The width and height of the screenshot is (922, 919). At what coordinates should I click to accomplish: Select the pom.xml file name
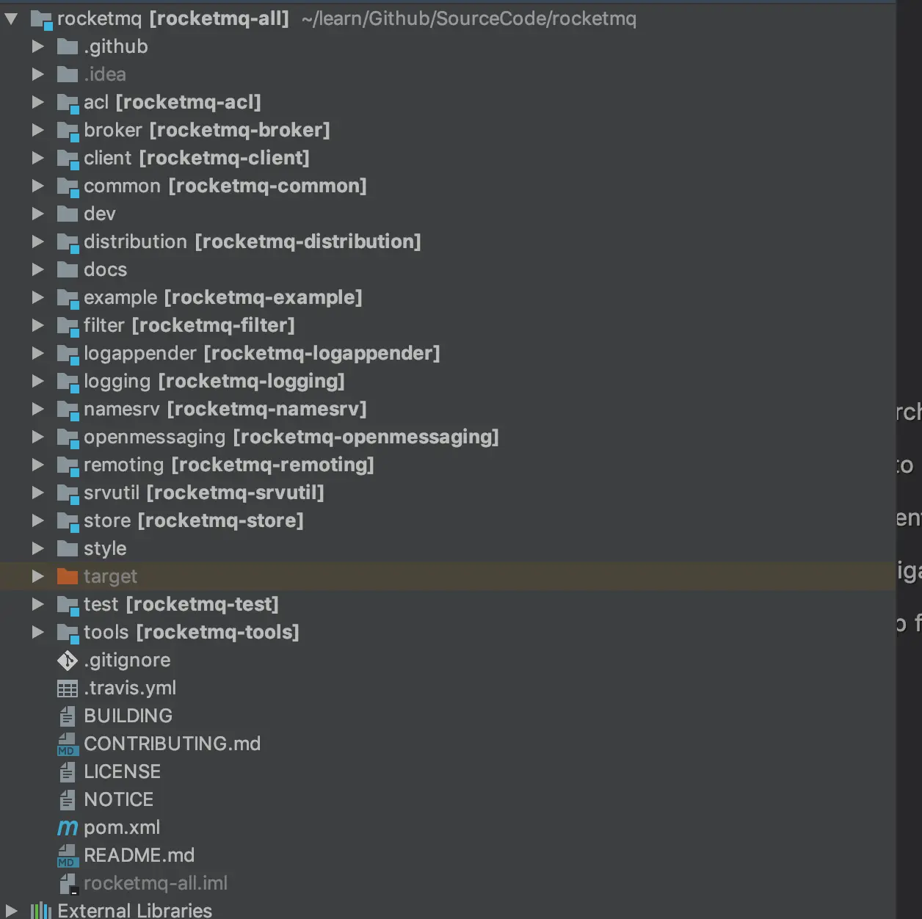122,828
